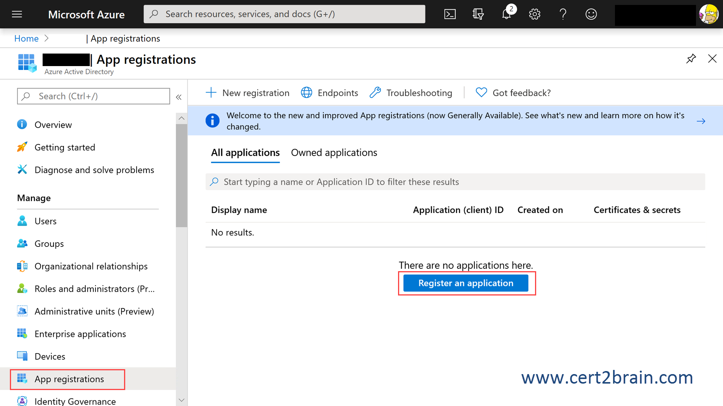Click New registration in the toolbar
This screenshot has width=723, height=406.
coord(247,93)
